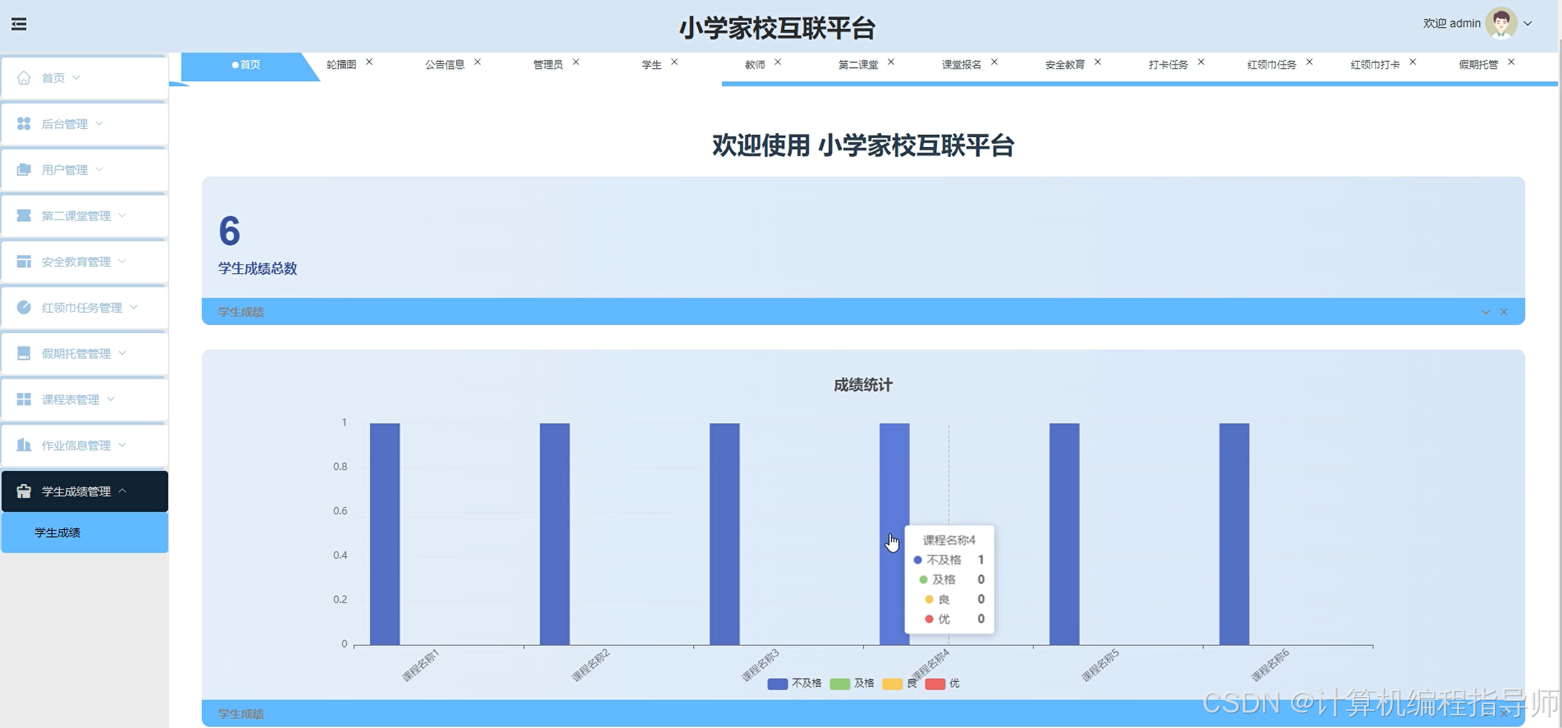Close the 轮播图 tab

click(369, 62)
